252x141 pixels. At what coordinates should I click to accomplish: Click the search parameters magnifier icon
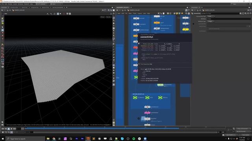click(246, 13)
